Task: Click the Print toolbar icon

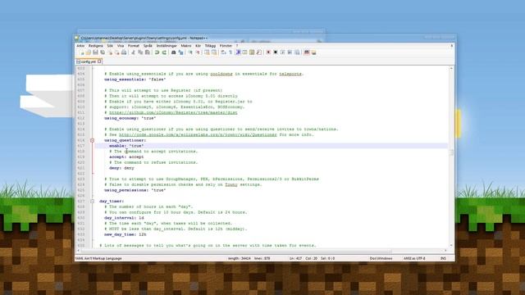Action: 124,52
